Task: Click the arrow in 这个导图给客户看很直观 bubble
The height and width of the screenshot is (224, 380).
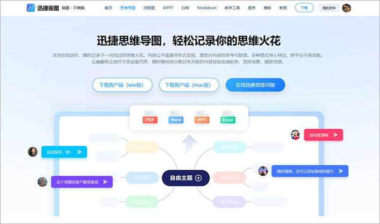Action: (x=105, y=181)
